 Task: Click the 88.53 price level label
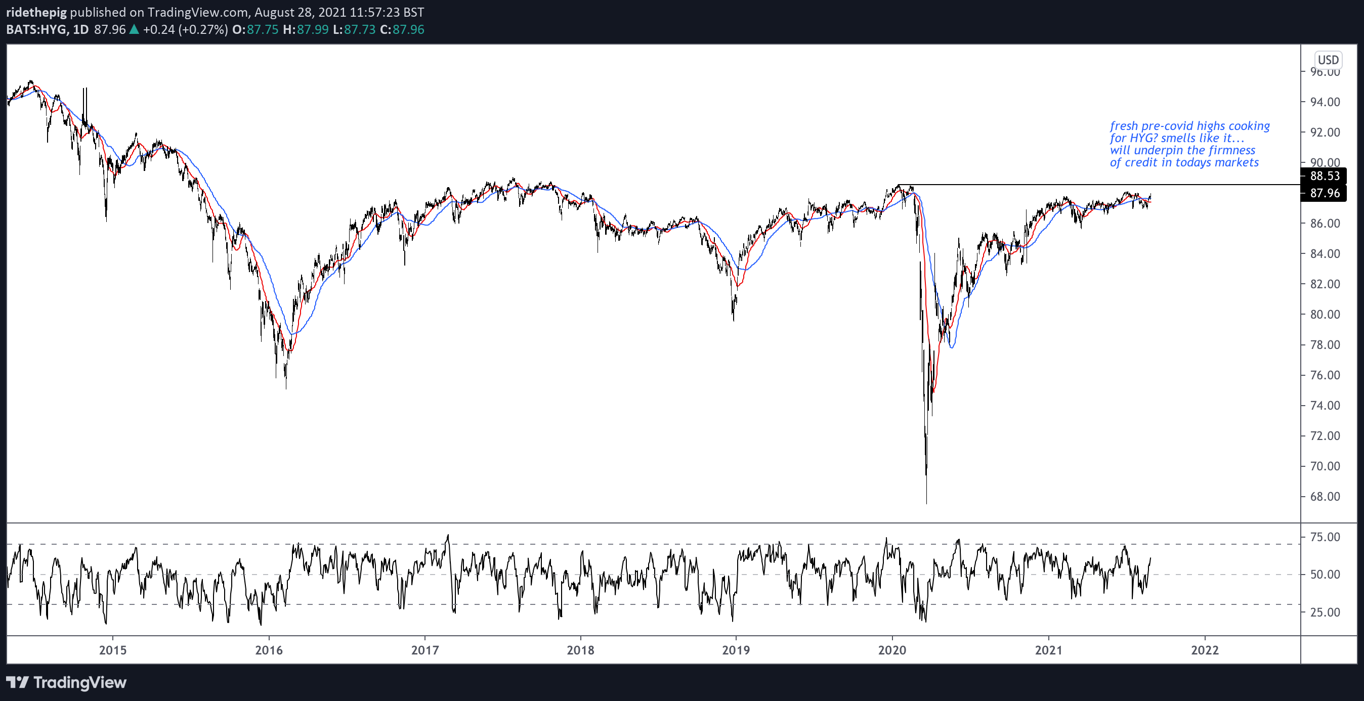(1325, 176)
